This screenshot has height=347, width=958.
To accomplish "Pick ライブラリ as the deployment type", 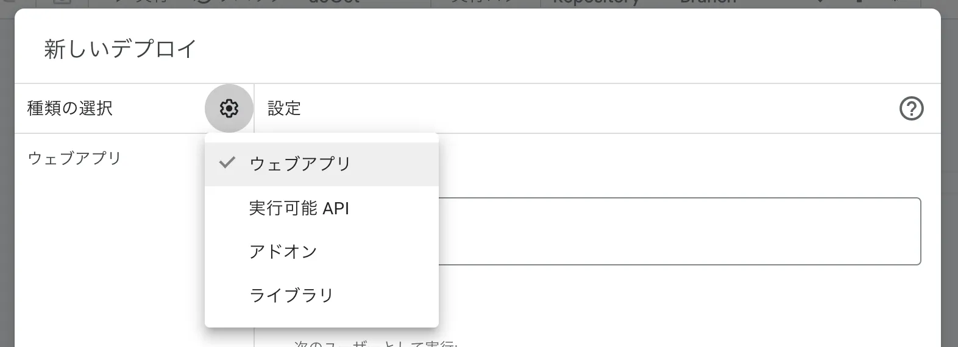I will (x=291, y=295).
